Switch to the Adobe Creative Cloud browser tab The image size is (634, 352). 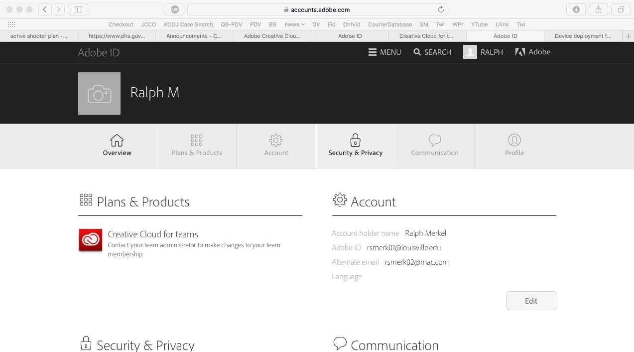272,36
